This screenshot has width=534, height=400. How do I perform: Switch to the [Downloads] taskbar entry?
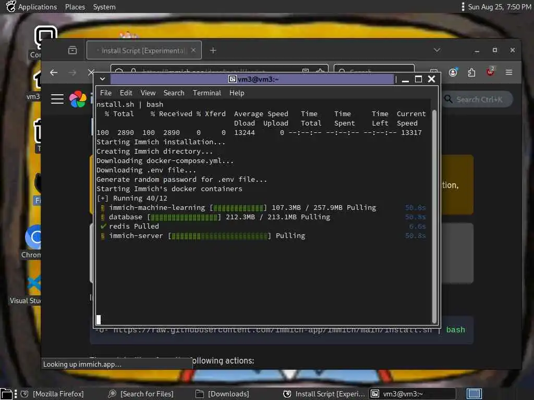[223, 394]
